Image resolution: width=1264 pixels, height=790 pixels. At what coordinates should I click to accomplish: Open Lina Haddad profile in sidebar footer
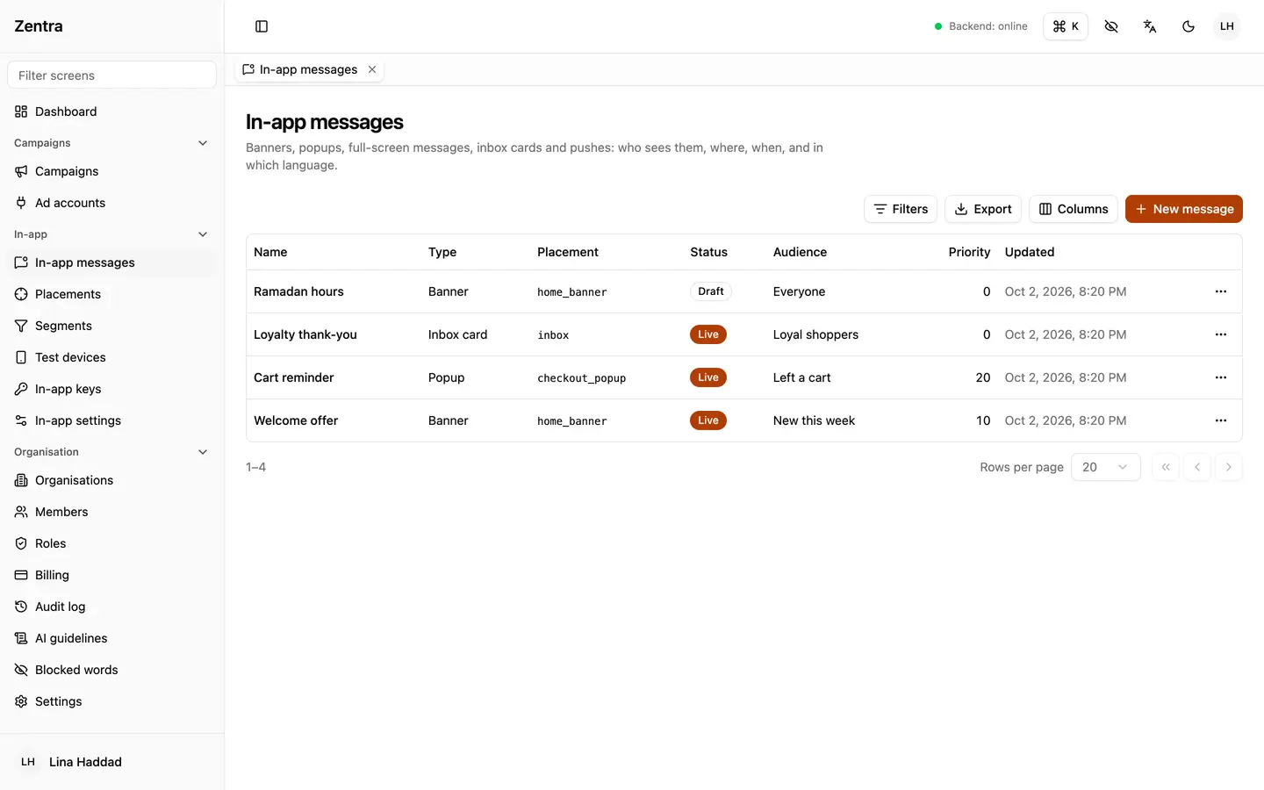[x=112, y=762]
